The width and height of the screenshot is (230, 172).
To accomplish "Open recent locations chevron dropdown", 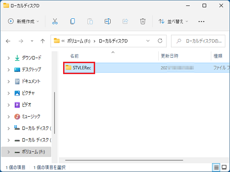I will [32, 41].
